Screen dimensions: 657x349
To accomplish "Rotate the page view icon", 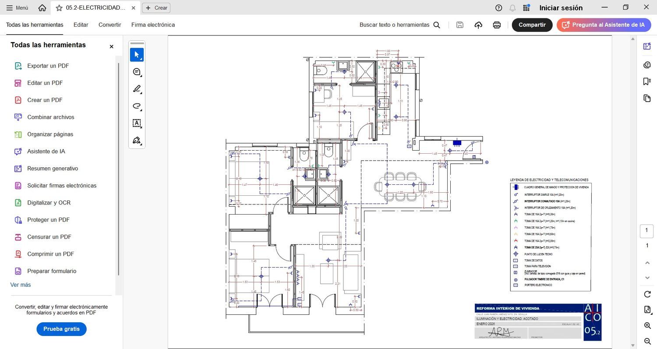I will [647, 294].
